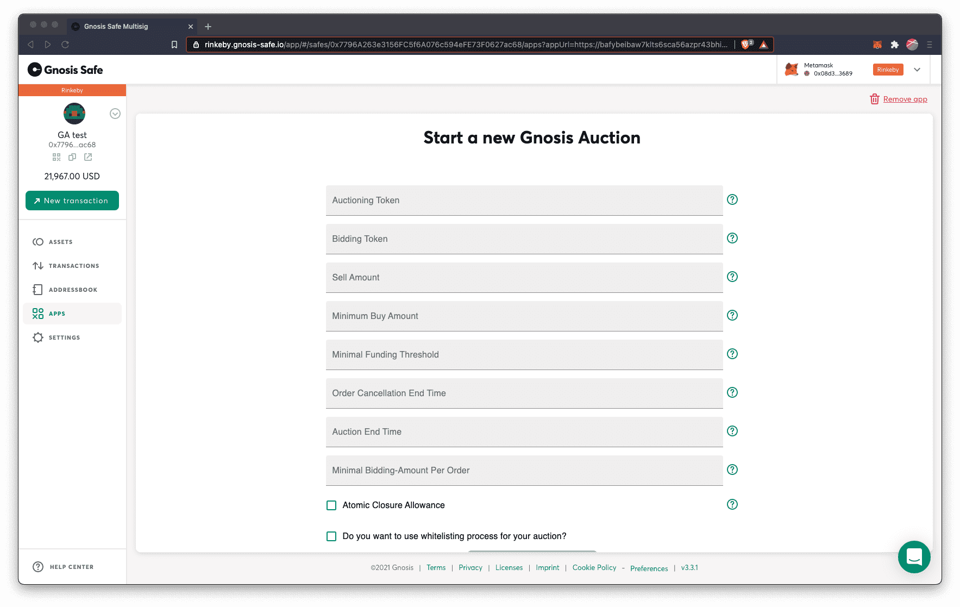Focus the Bidding Token field

[524, 239]
